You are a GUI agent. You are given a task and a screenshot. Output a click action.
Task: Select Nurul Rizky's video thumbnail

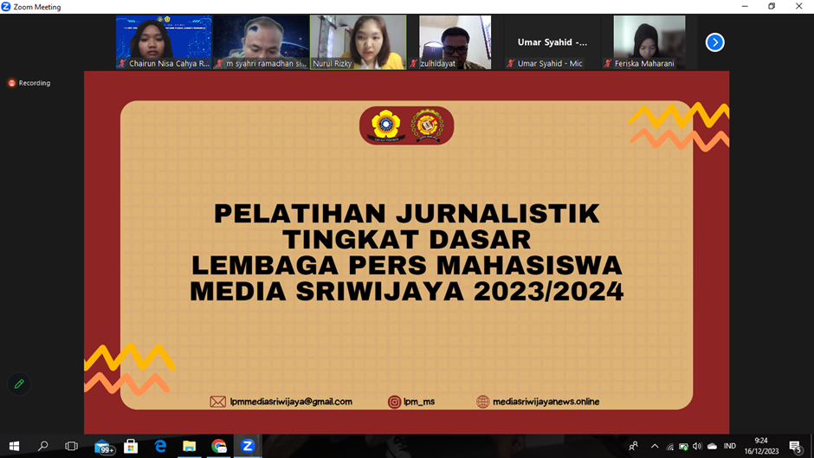tap(358, 42)
